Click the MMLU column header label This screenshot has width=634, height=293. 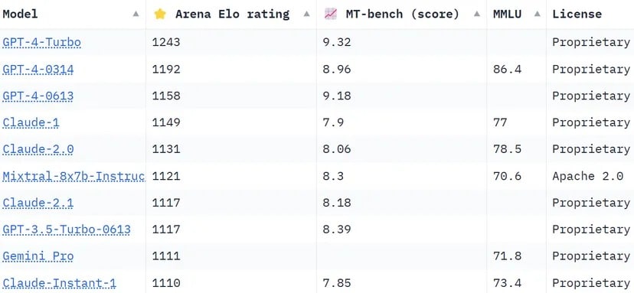pos(507,14)
